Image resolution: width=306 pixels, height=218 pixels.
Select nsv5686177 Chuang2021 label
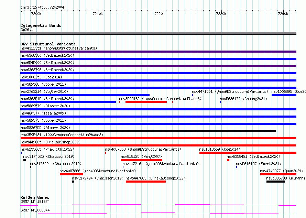tap(243, 99)
